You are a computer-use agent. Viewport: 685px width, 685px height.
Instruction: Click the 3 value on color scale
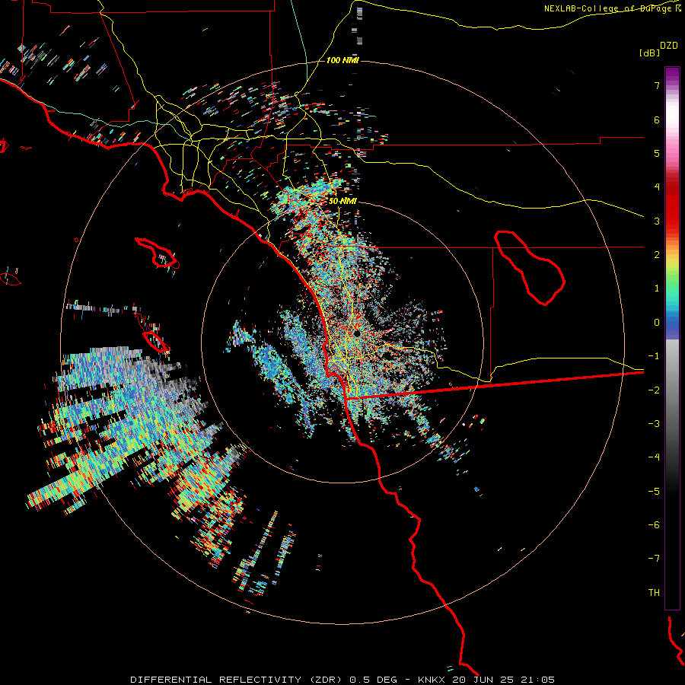click(x=657, y=221)
